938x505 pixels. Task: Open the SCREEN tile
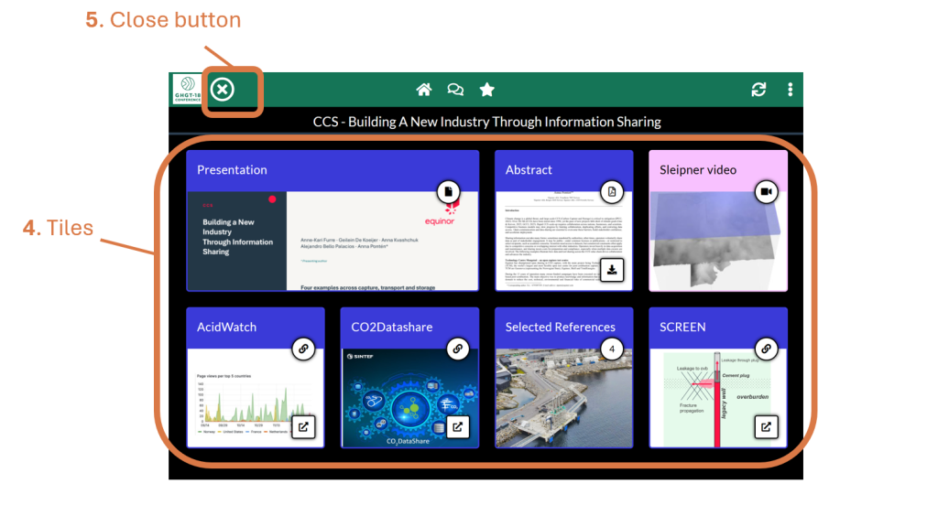[718, 378]
